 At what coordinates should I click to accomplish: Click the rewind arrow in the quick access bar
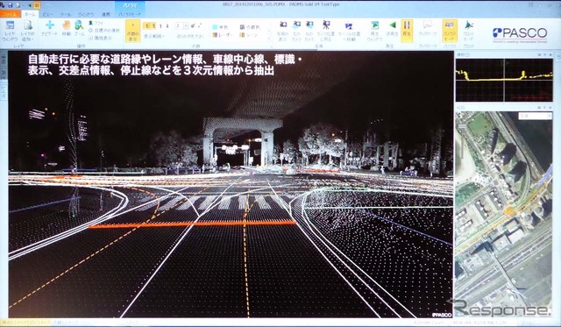[29, 5]
